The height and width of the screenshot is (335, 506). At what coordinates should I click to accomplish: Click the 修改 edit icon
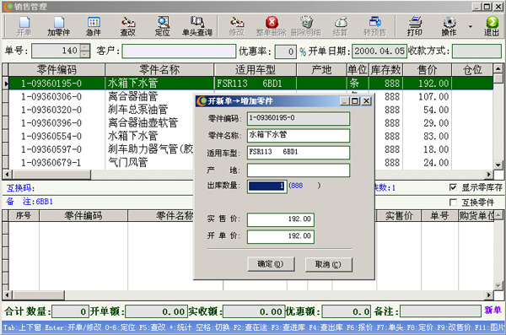[236, 26]
